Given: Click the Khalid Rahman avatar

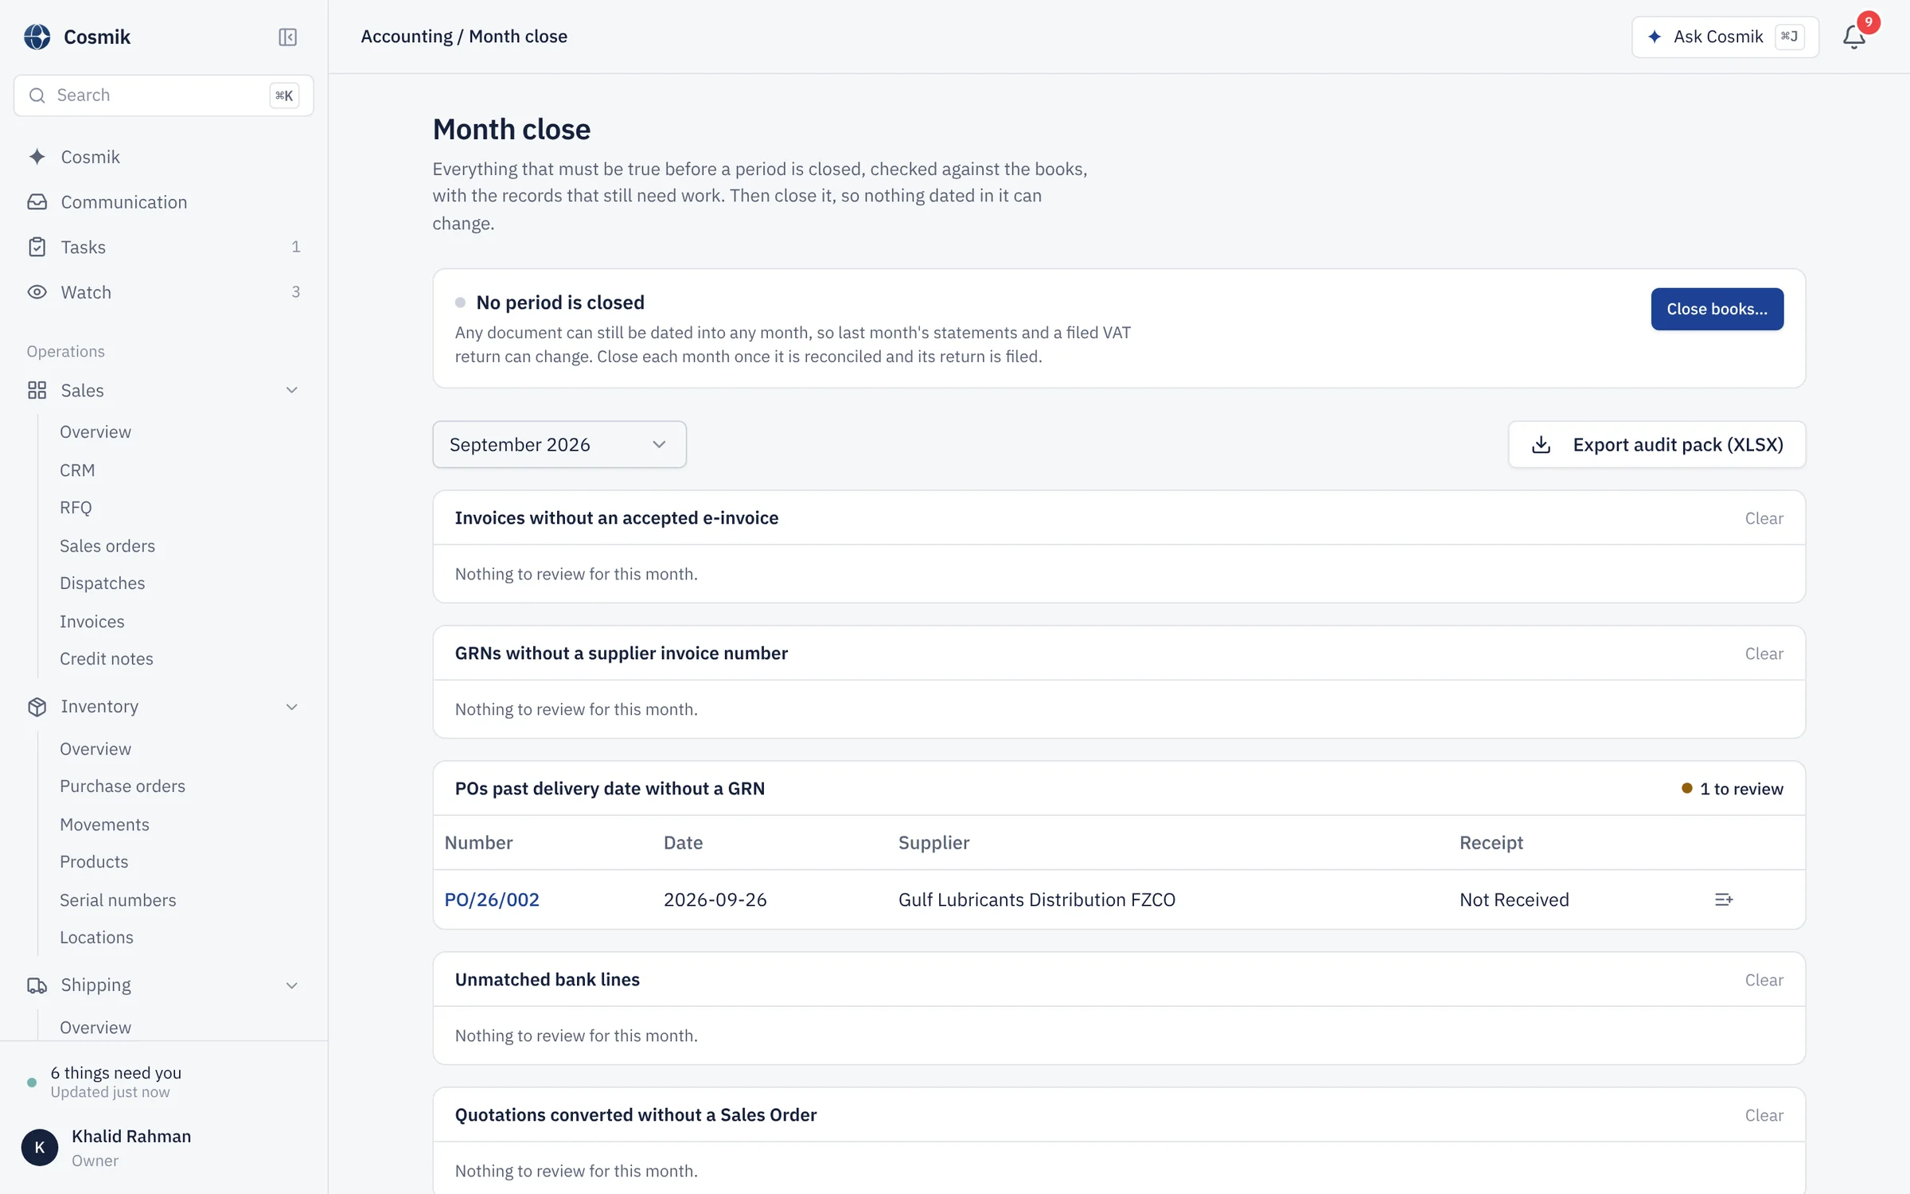Looking at the screenshot, I should 40,1147.
